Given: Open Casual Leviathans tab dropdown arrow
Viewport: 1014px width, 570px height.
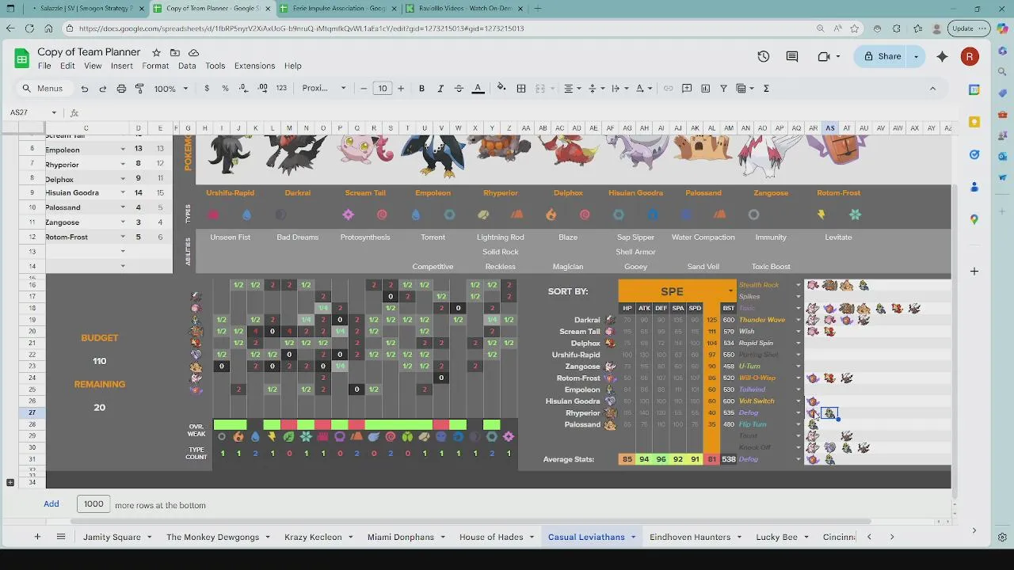Looking at the screenshot, I should 633,537.
